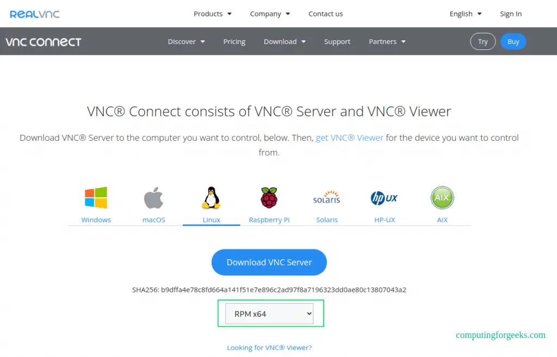Select the Raspberry Pi icon
The height and width of the screenshot is (357, 557).
(x=269, y=197)
